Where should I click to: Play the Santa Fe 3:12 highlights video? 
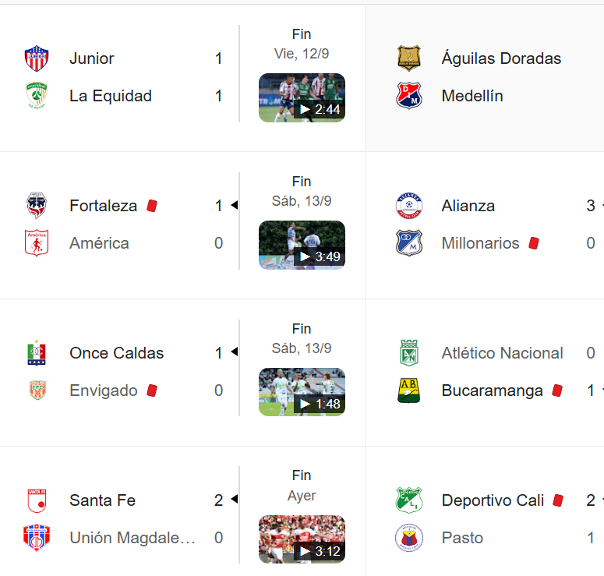coord(302,539)
